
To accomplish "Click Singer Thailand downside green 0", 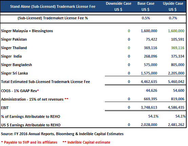I will coord(129,48).
